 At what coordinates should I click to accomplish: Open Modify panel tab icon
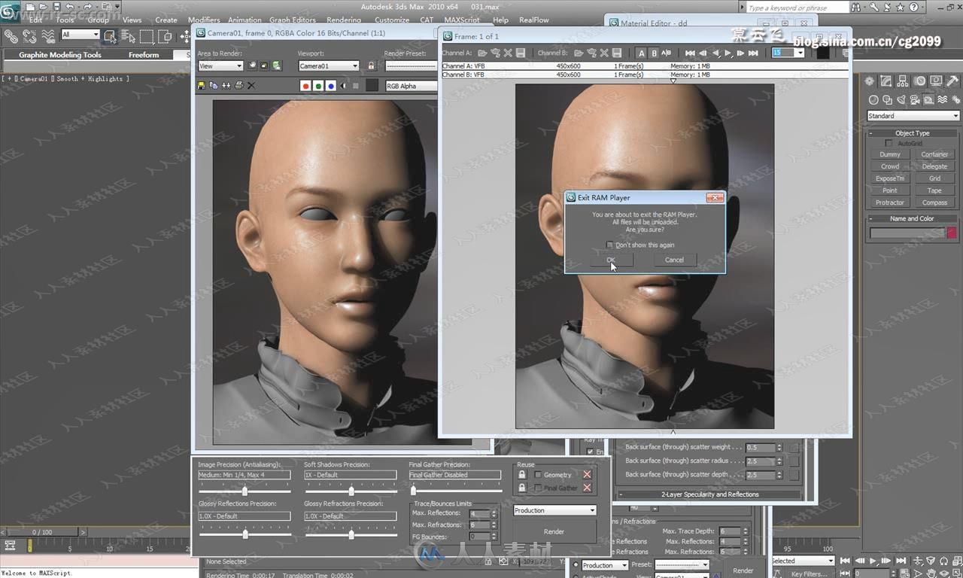tap(886, 81)
